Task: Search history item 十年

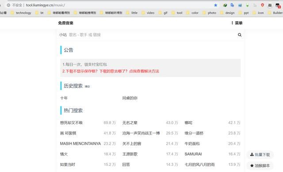Action: click(x=64, y=98)
